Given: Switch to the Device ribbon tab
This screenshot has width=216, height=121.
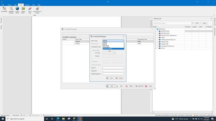Looking at the screenshot, I should coord(9,5).
